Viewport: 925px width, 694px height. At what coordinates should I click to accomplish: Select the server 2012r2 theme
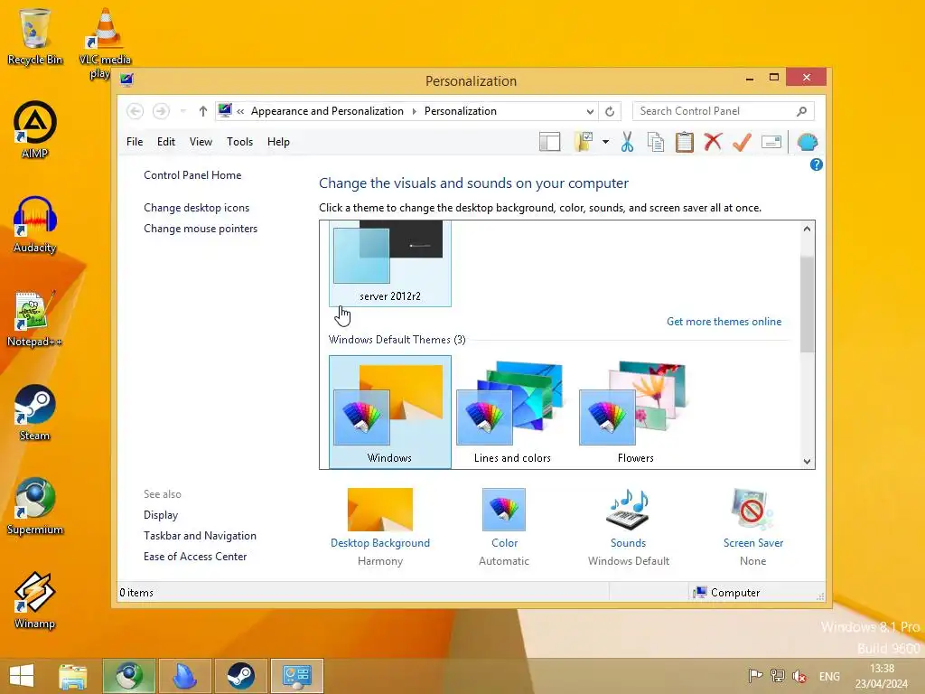click(x=390, y=263)
